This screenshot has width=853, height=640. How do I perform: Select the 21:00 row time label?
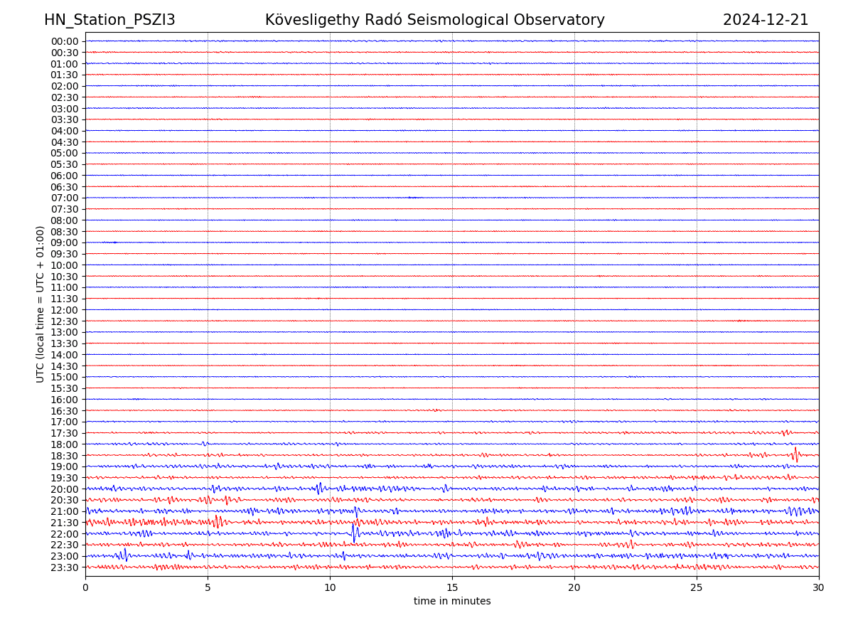pos(64,511)
